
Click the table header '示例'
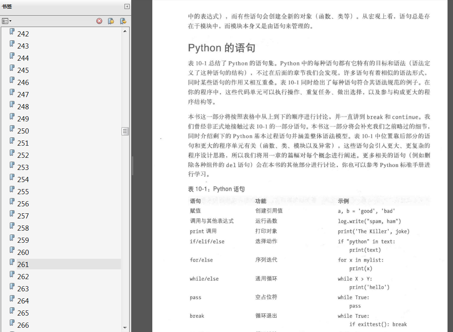point(343,201)
